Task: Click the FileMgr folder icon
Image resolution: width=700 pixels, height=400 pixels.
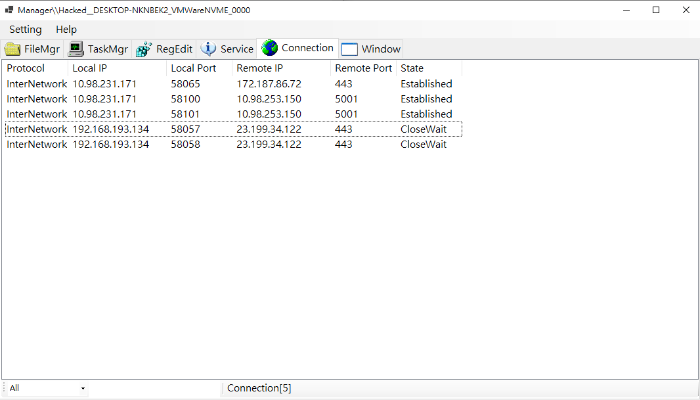Action: pos(12,49)
